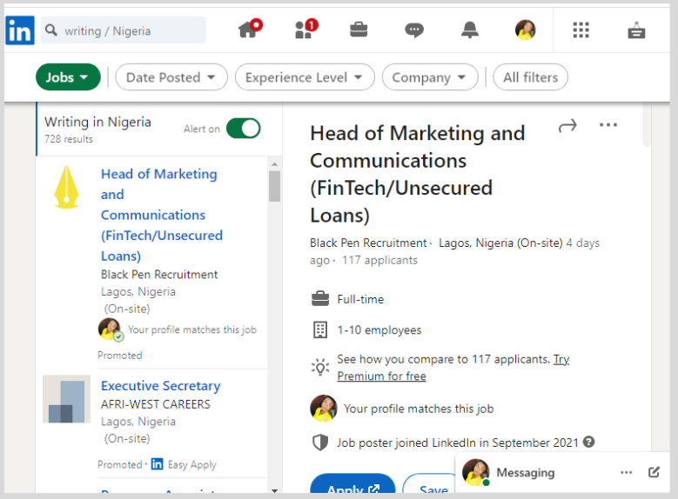
Task: Open My Network people icon
Action: (305, 29)
